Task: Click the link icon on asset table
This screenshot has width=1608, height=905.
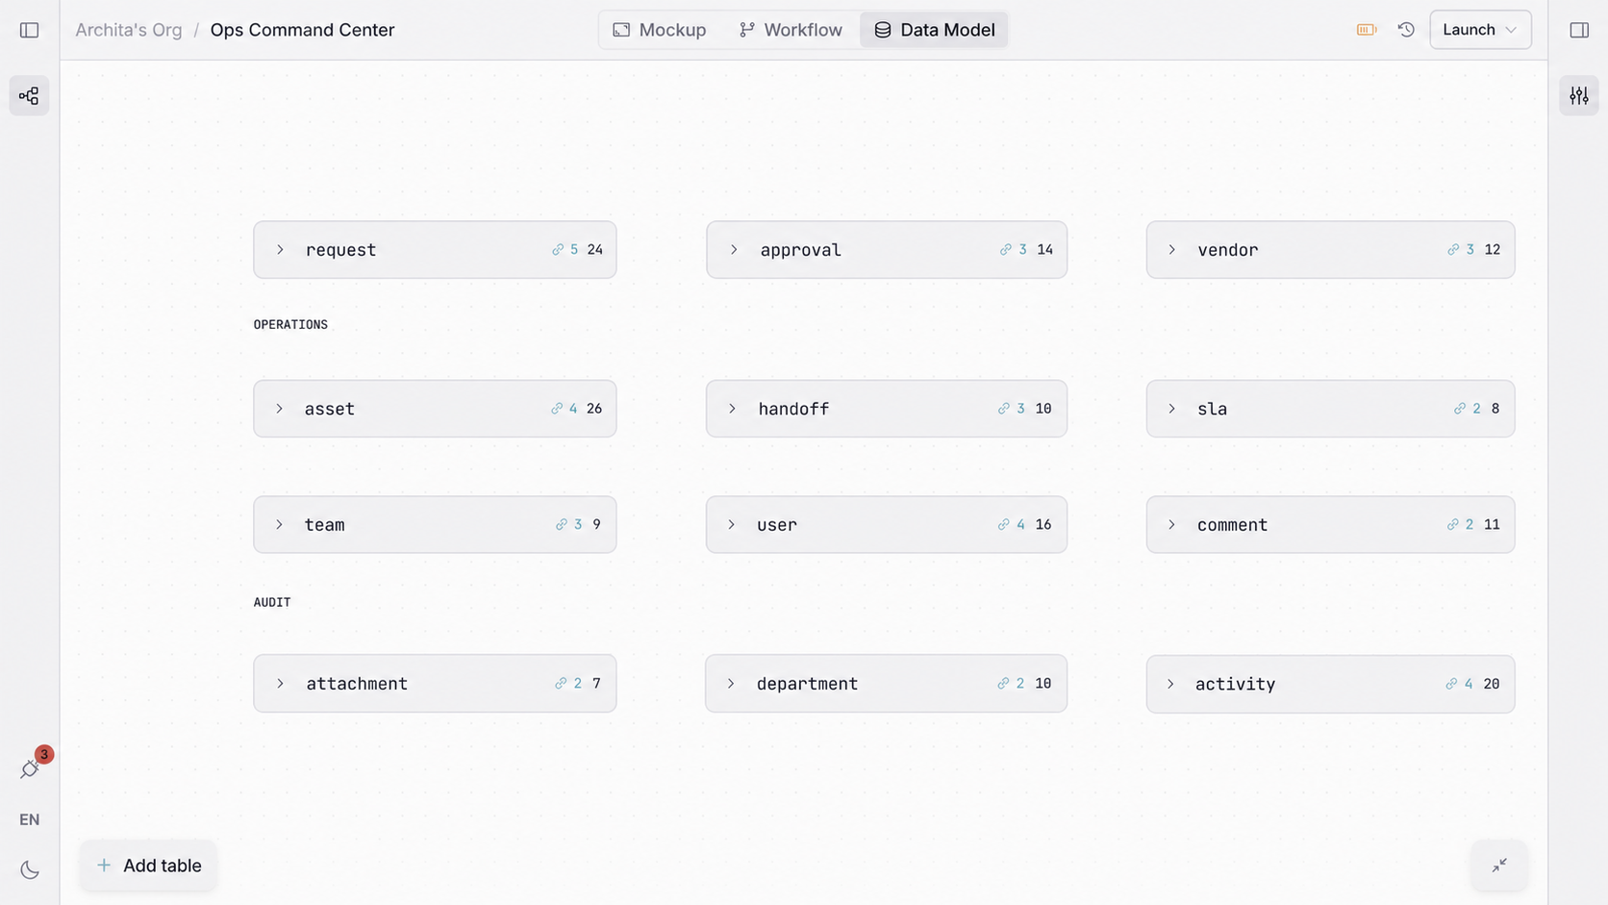Action: [x=557, y=409]
